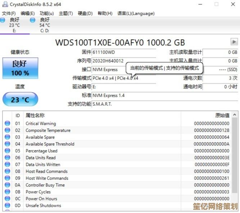Click the status dot for Composite Temperature

click(x=7, y=130)
